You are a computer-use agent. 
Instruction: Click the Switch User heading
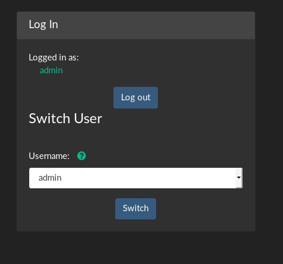(x=65, y=119)
